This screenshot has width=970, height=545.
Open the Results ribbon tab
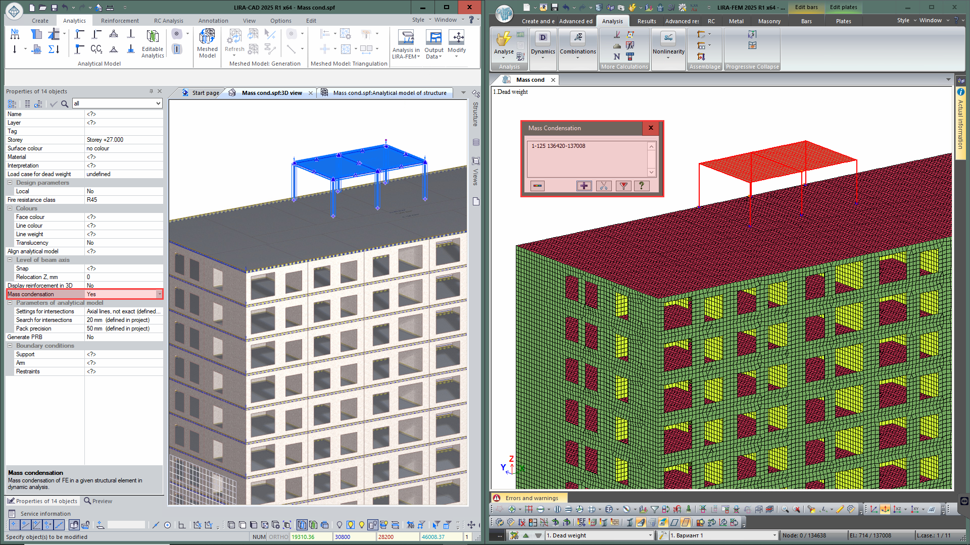(646, 21)
